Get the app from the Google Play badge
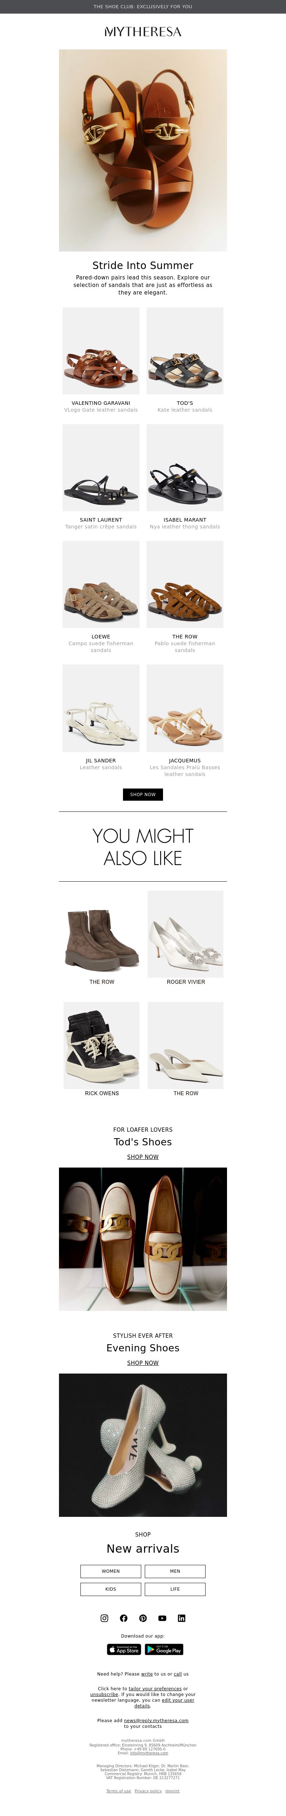 pos(164,1650)
